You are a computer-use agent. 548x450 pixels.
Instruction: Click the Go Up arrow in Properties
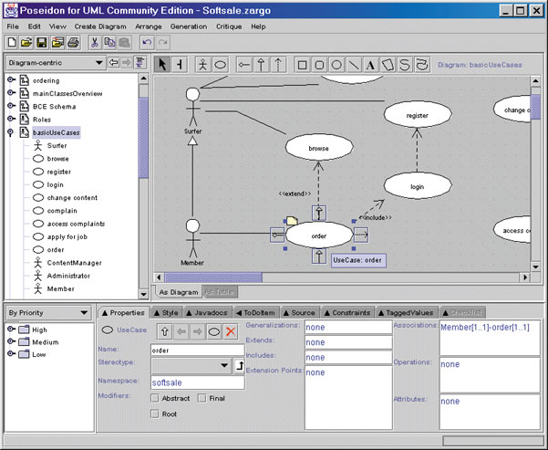point(165,331)
